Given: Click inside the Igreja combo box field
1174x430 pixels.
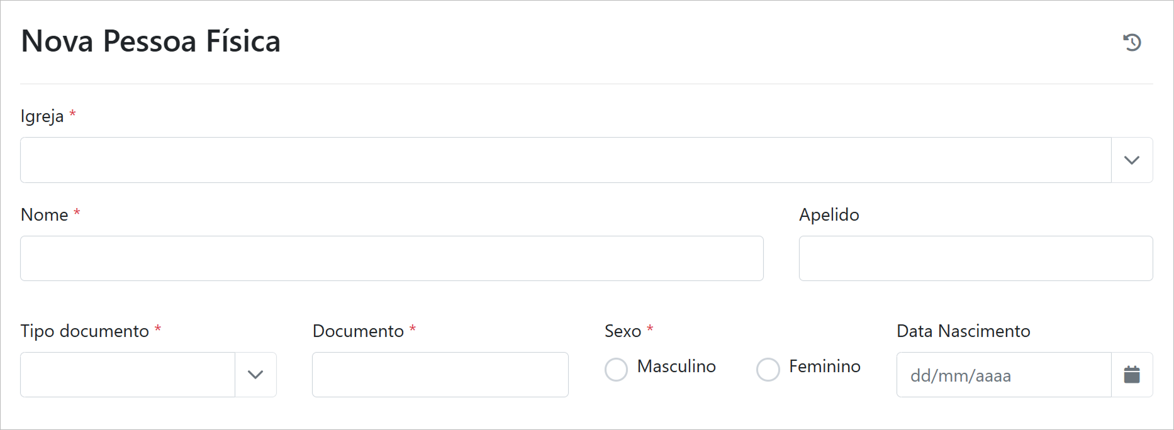Looking at the screenshot, I should [x=565, y=160].
